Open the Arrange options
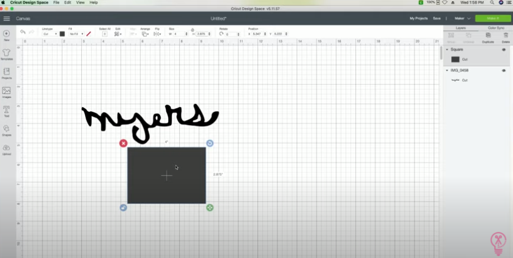 [145, 34]
